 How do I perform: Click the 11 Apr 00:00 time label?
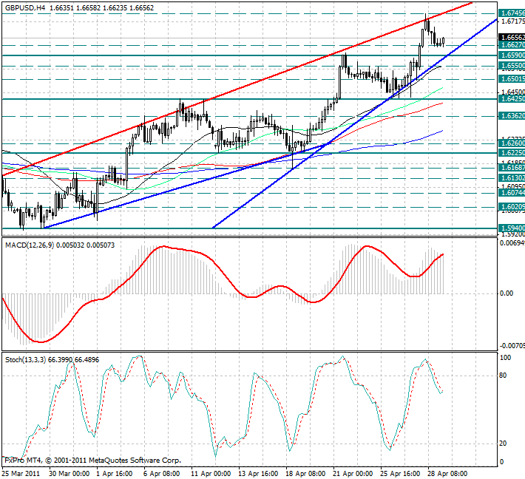point(211,474)
